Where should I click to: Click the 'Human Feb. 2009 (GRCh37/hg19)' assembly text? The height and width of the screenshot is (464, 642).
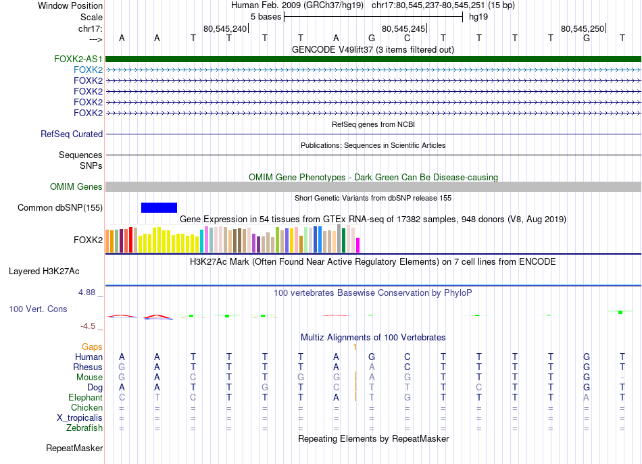pyautogui.click(x=297, y=5)
